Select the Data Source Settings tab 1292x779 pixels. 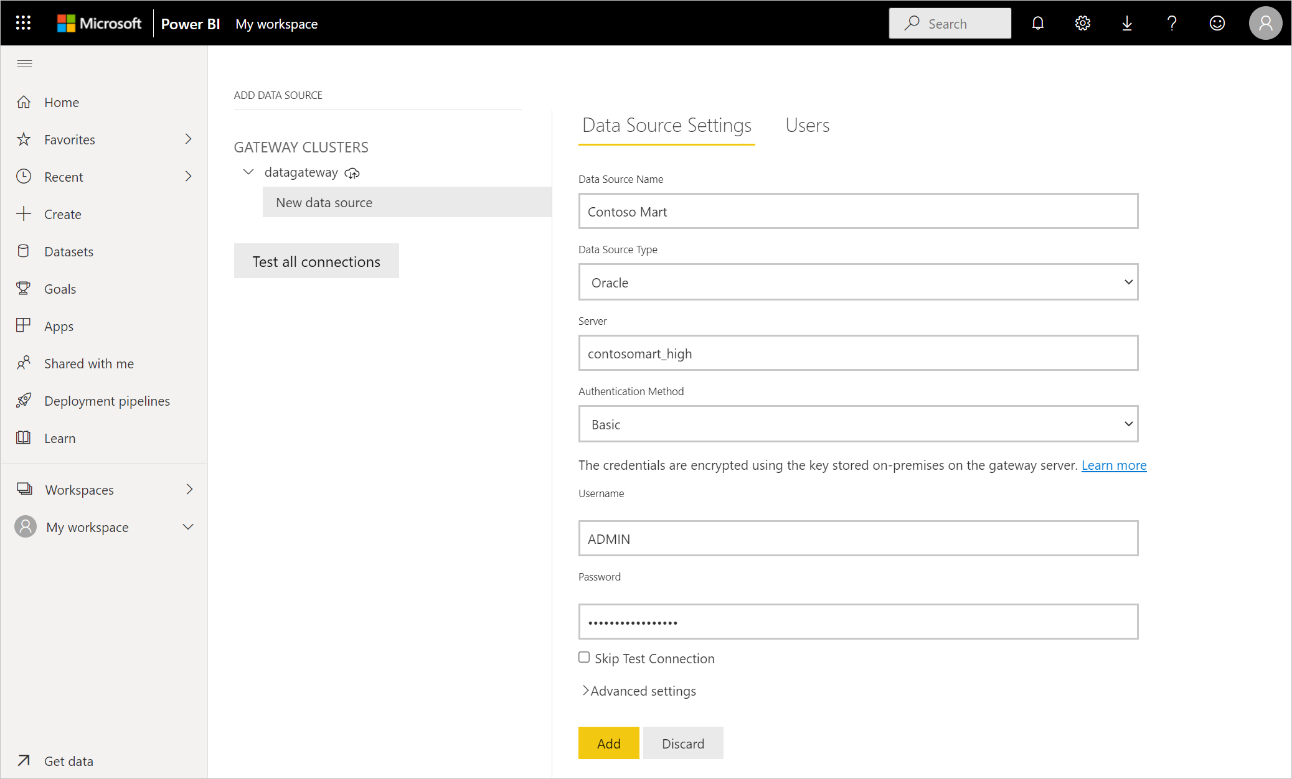666,126
